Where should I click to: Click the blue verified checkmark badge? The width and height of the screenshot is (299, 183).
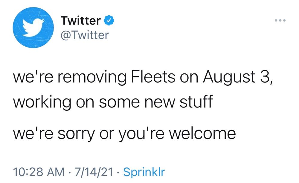coord(109,21)
